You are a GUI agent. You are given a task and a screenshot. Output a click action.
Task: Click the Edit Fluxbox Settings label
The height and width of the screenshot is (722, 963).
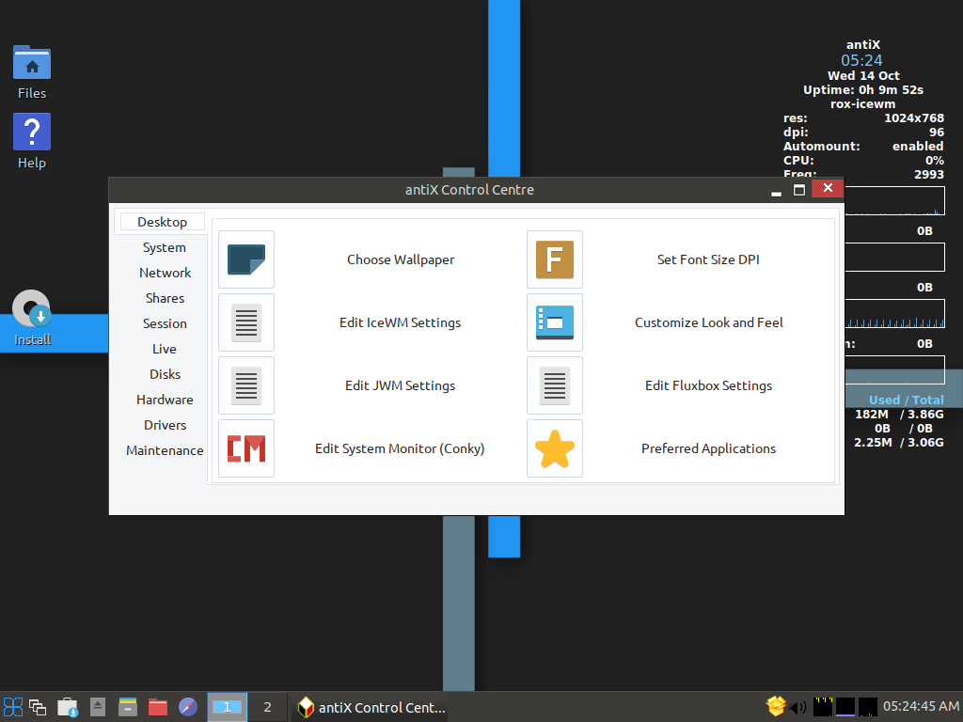point(708,385)
